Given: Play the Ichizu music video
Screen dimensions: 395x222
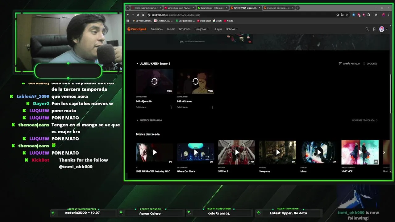Looking at the screenshot, I should [319, 152].
